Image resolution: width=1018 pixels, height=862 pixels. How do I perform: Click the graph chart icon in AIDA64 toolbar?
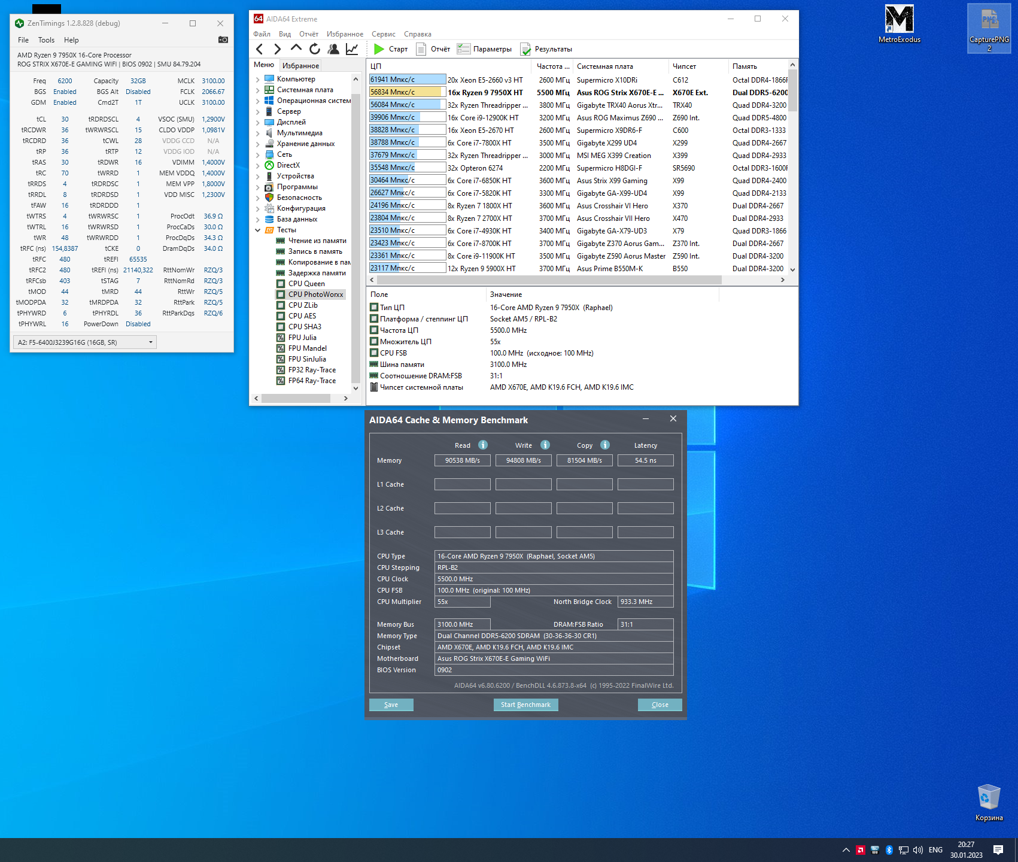(352, 49)
